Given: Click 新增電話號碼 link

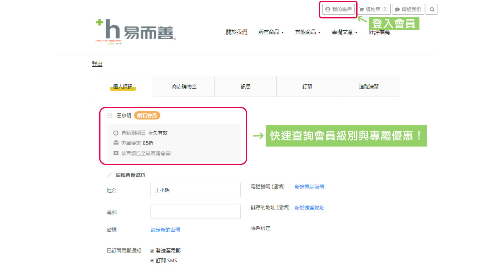Looking at the screenshot, I should click(x=309, y=187).
